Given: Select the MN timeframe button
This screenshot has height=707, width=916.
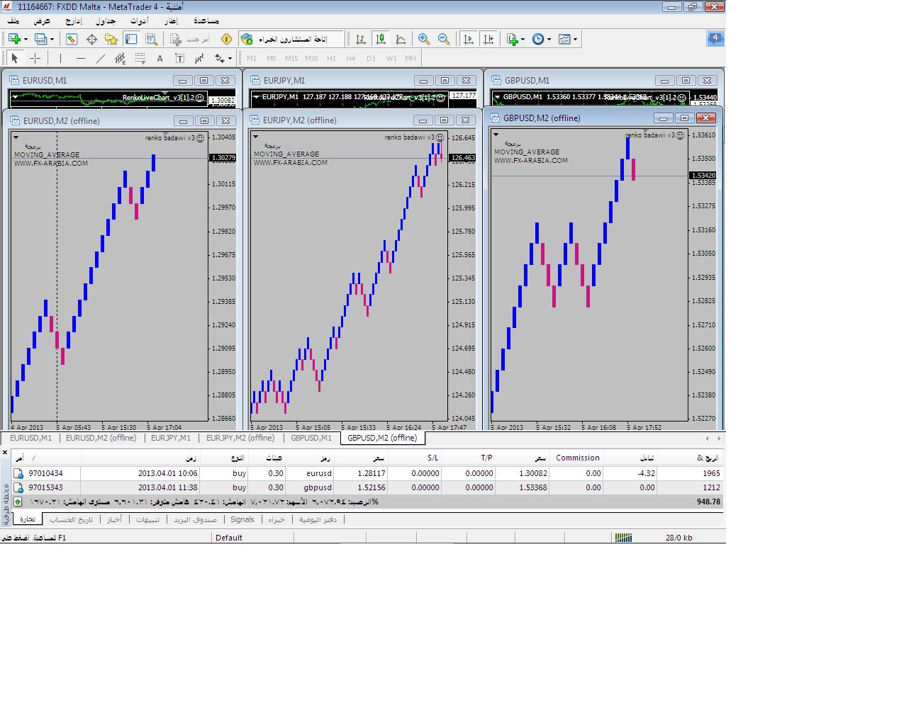Looking at the screenshot, I should pos(410,58).
